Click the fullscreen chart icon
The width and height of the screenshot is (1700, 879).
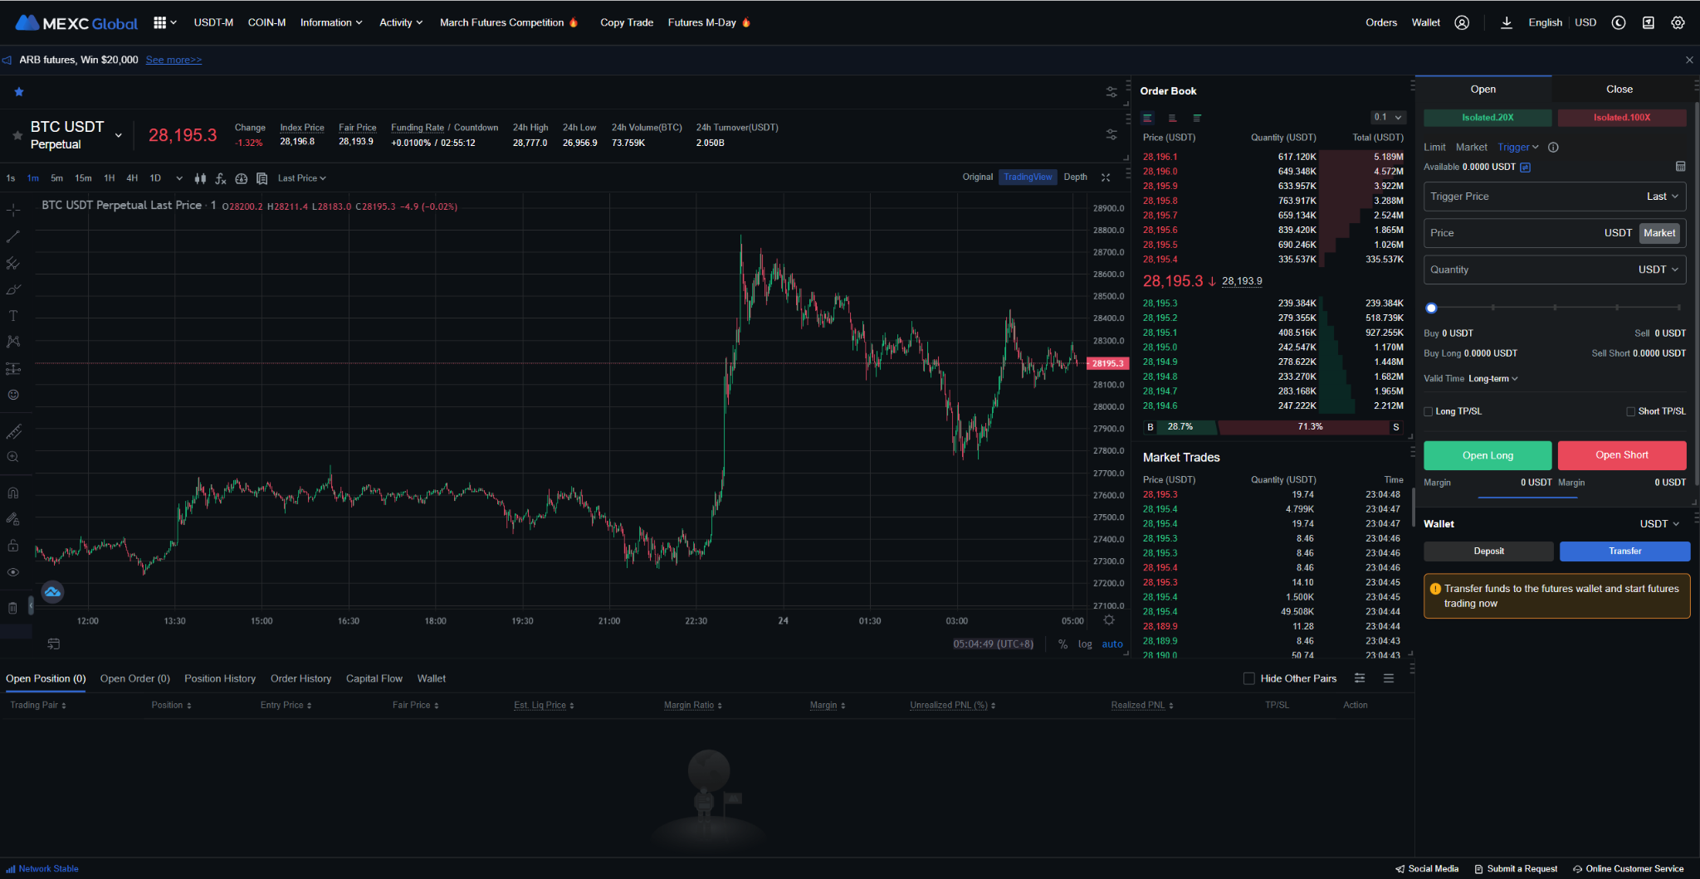[1106, 177]
